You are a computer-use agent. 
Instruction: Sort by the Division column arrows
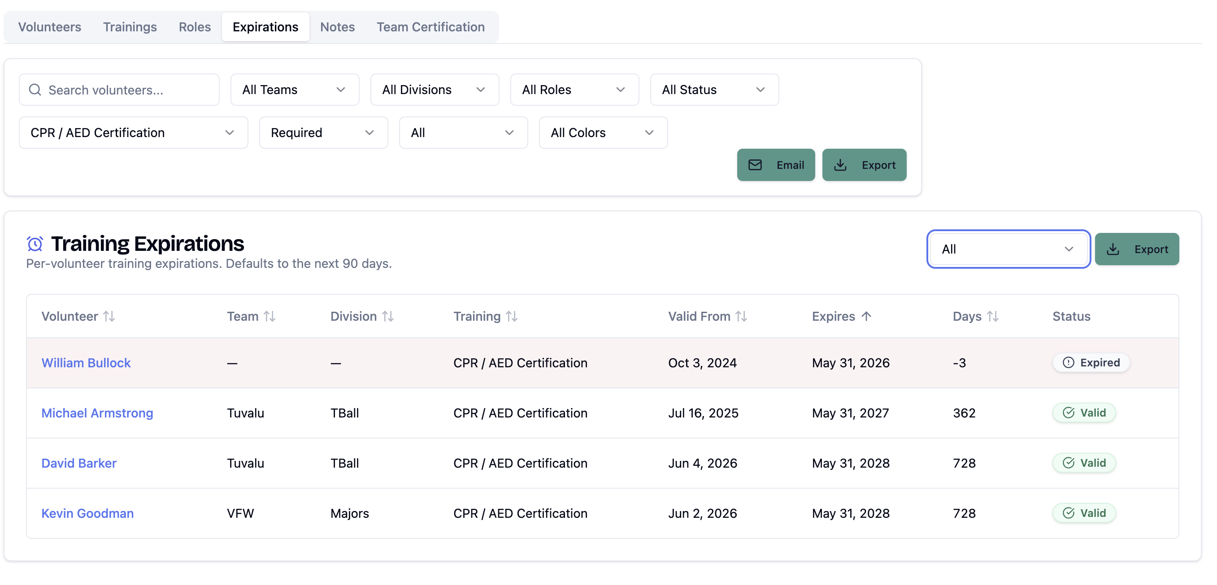point(388,316)
